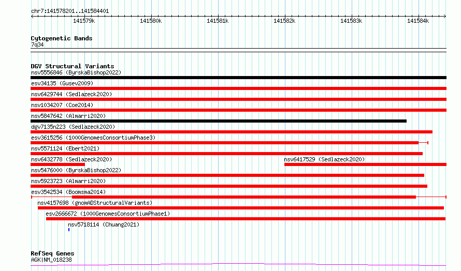This screenshot has height=271, width=461.
Task: Click the red dgv7135n223 variant bar
Action: (x=232, y=132)
